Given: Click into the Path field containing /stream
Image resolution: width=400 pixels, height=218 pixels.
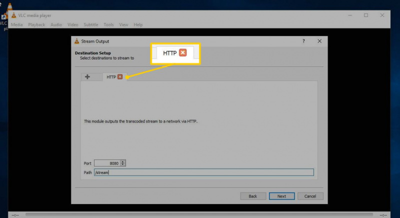Looking at the screenshot, I should point(204,172).
